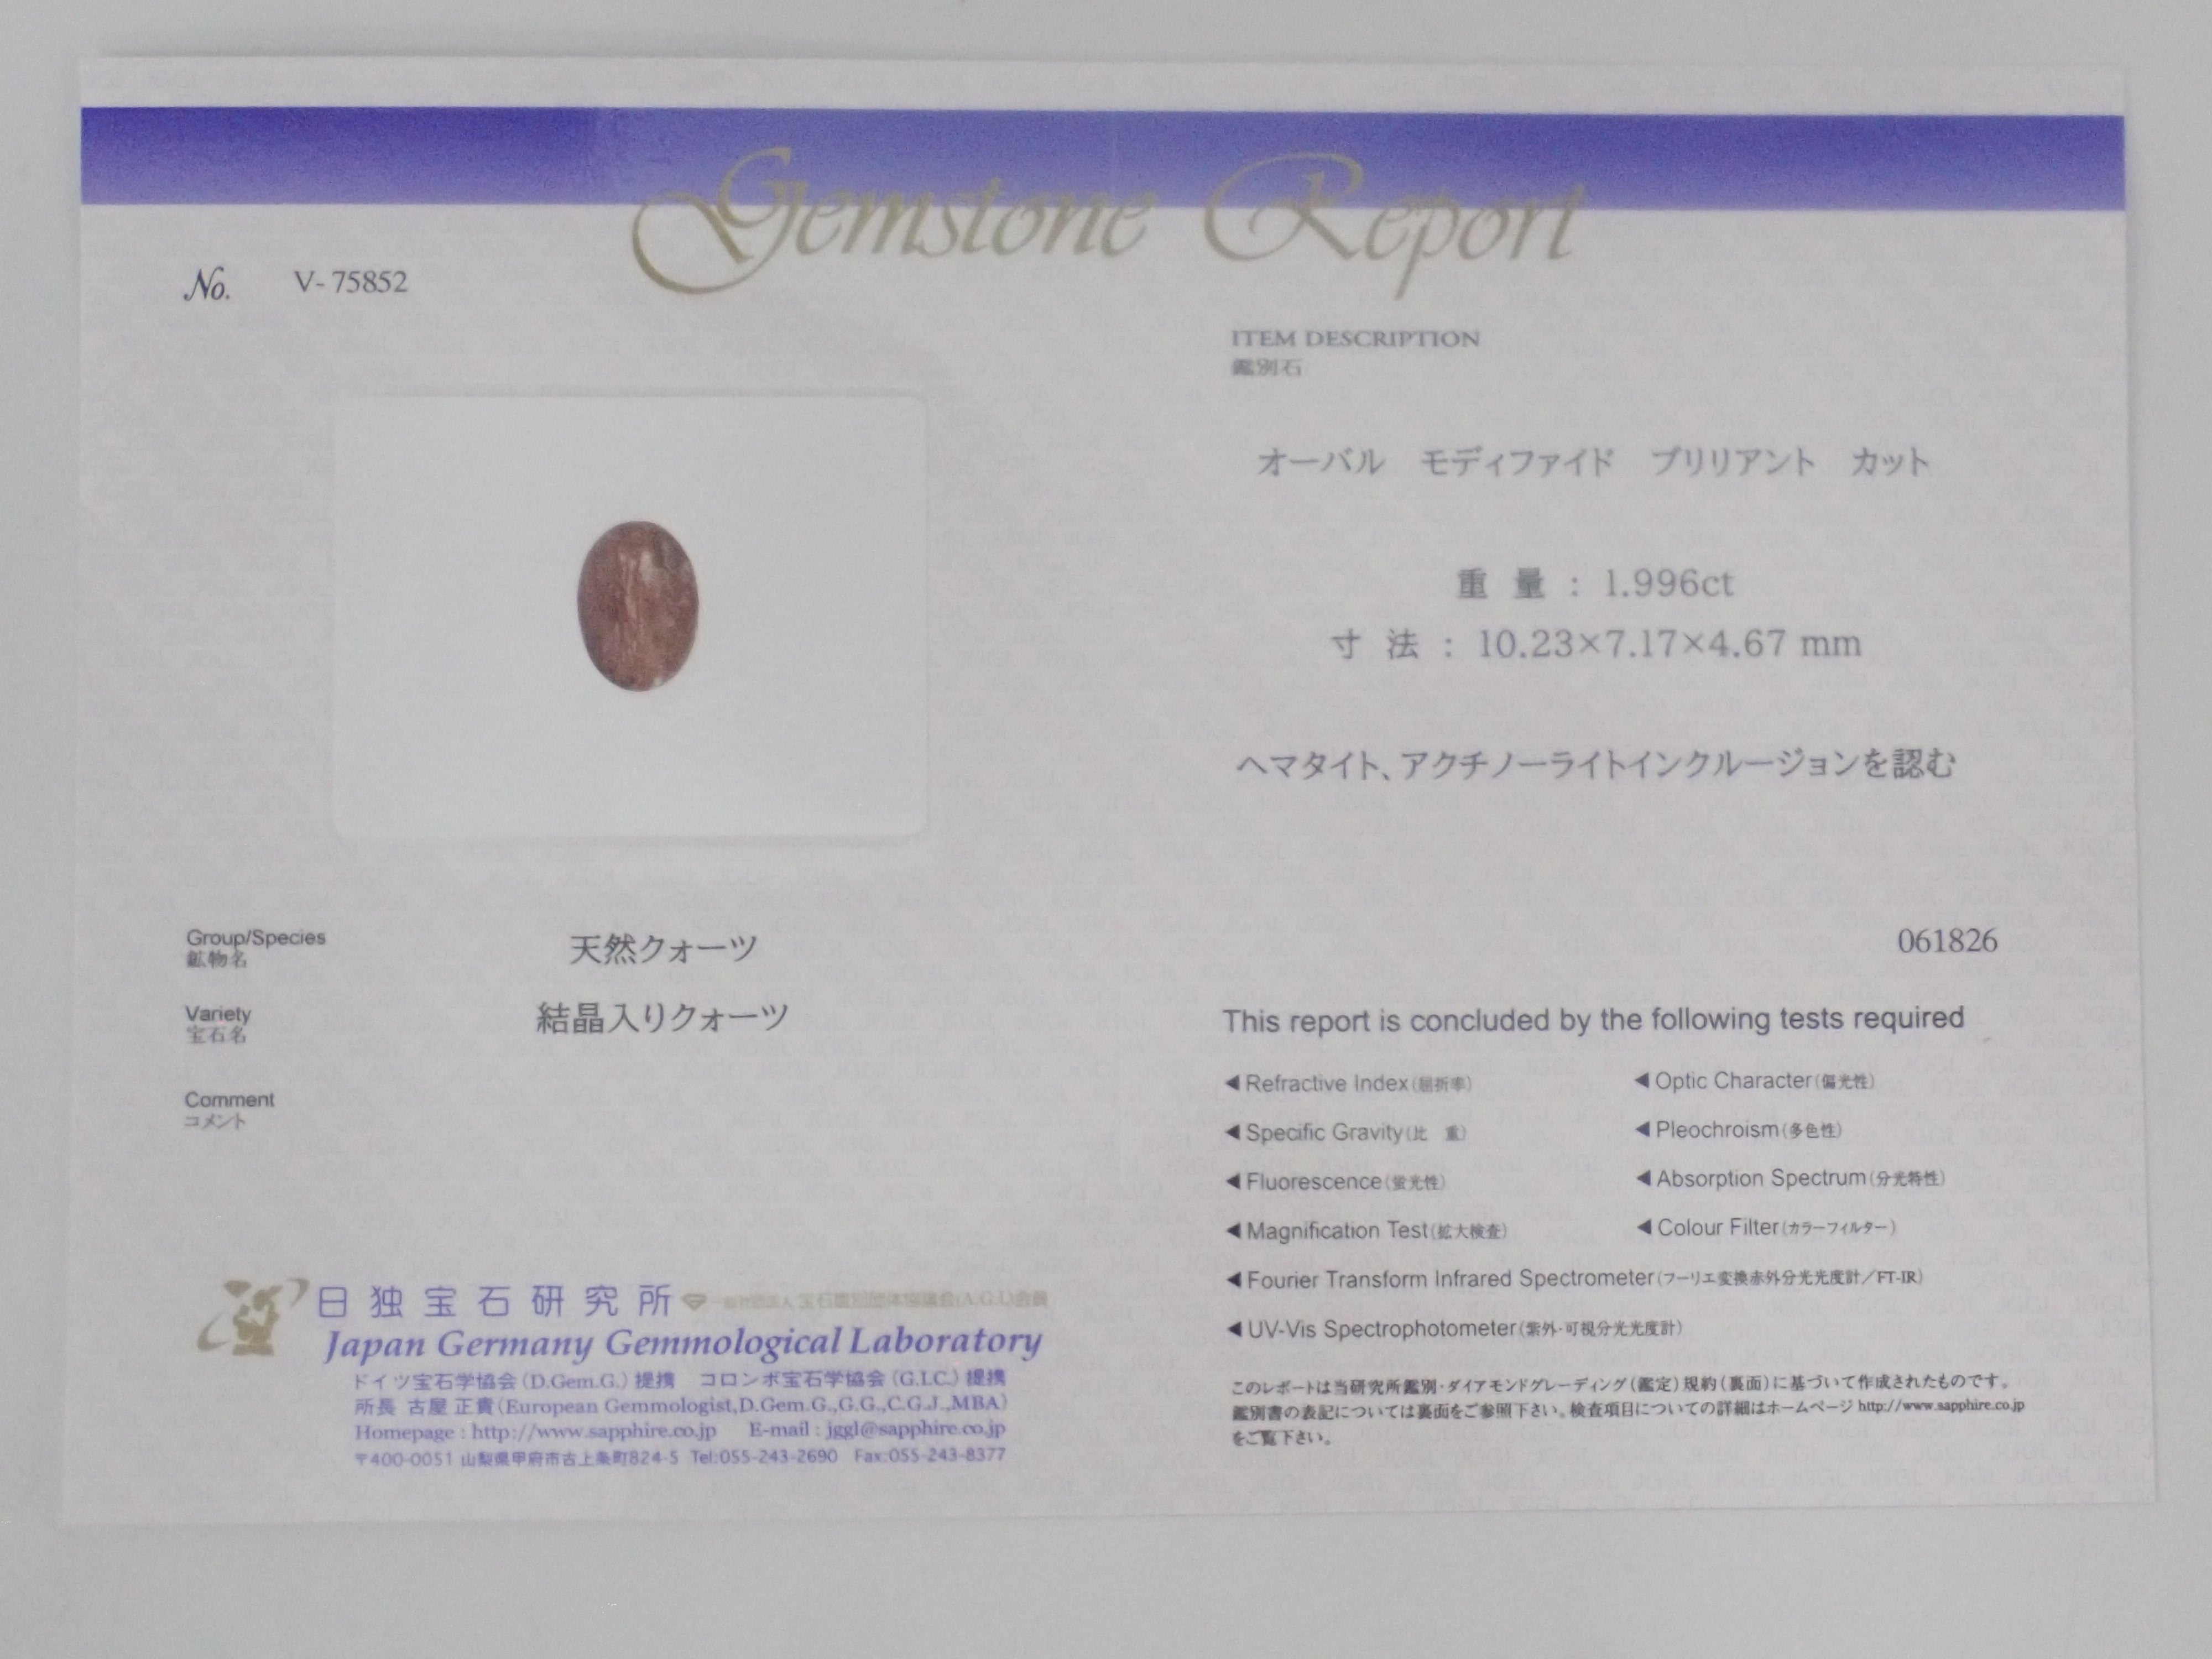The image size is (2212, 1659).
Task: Select the 'Pleochroism' test entry
Action: point(1738,1130)
